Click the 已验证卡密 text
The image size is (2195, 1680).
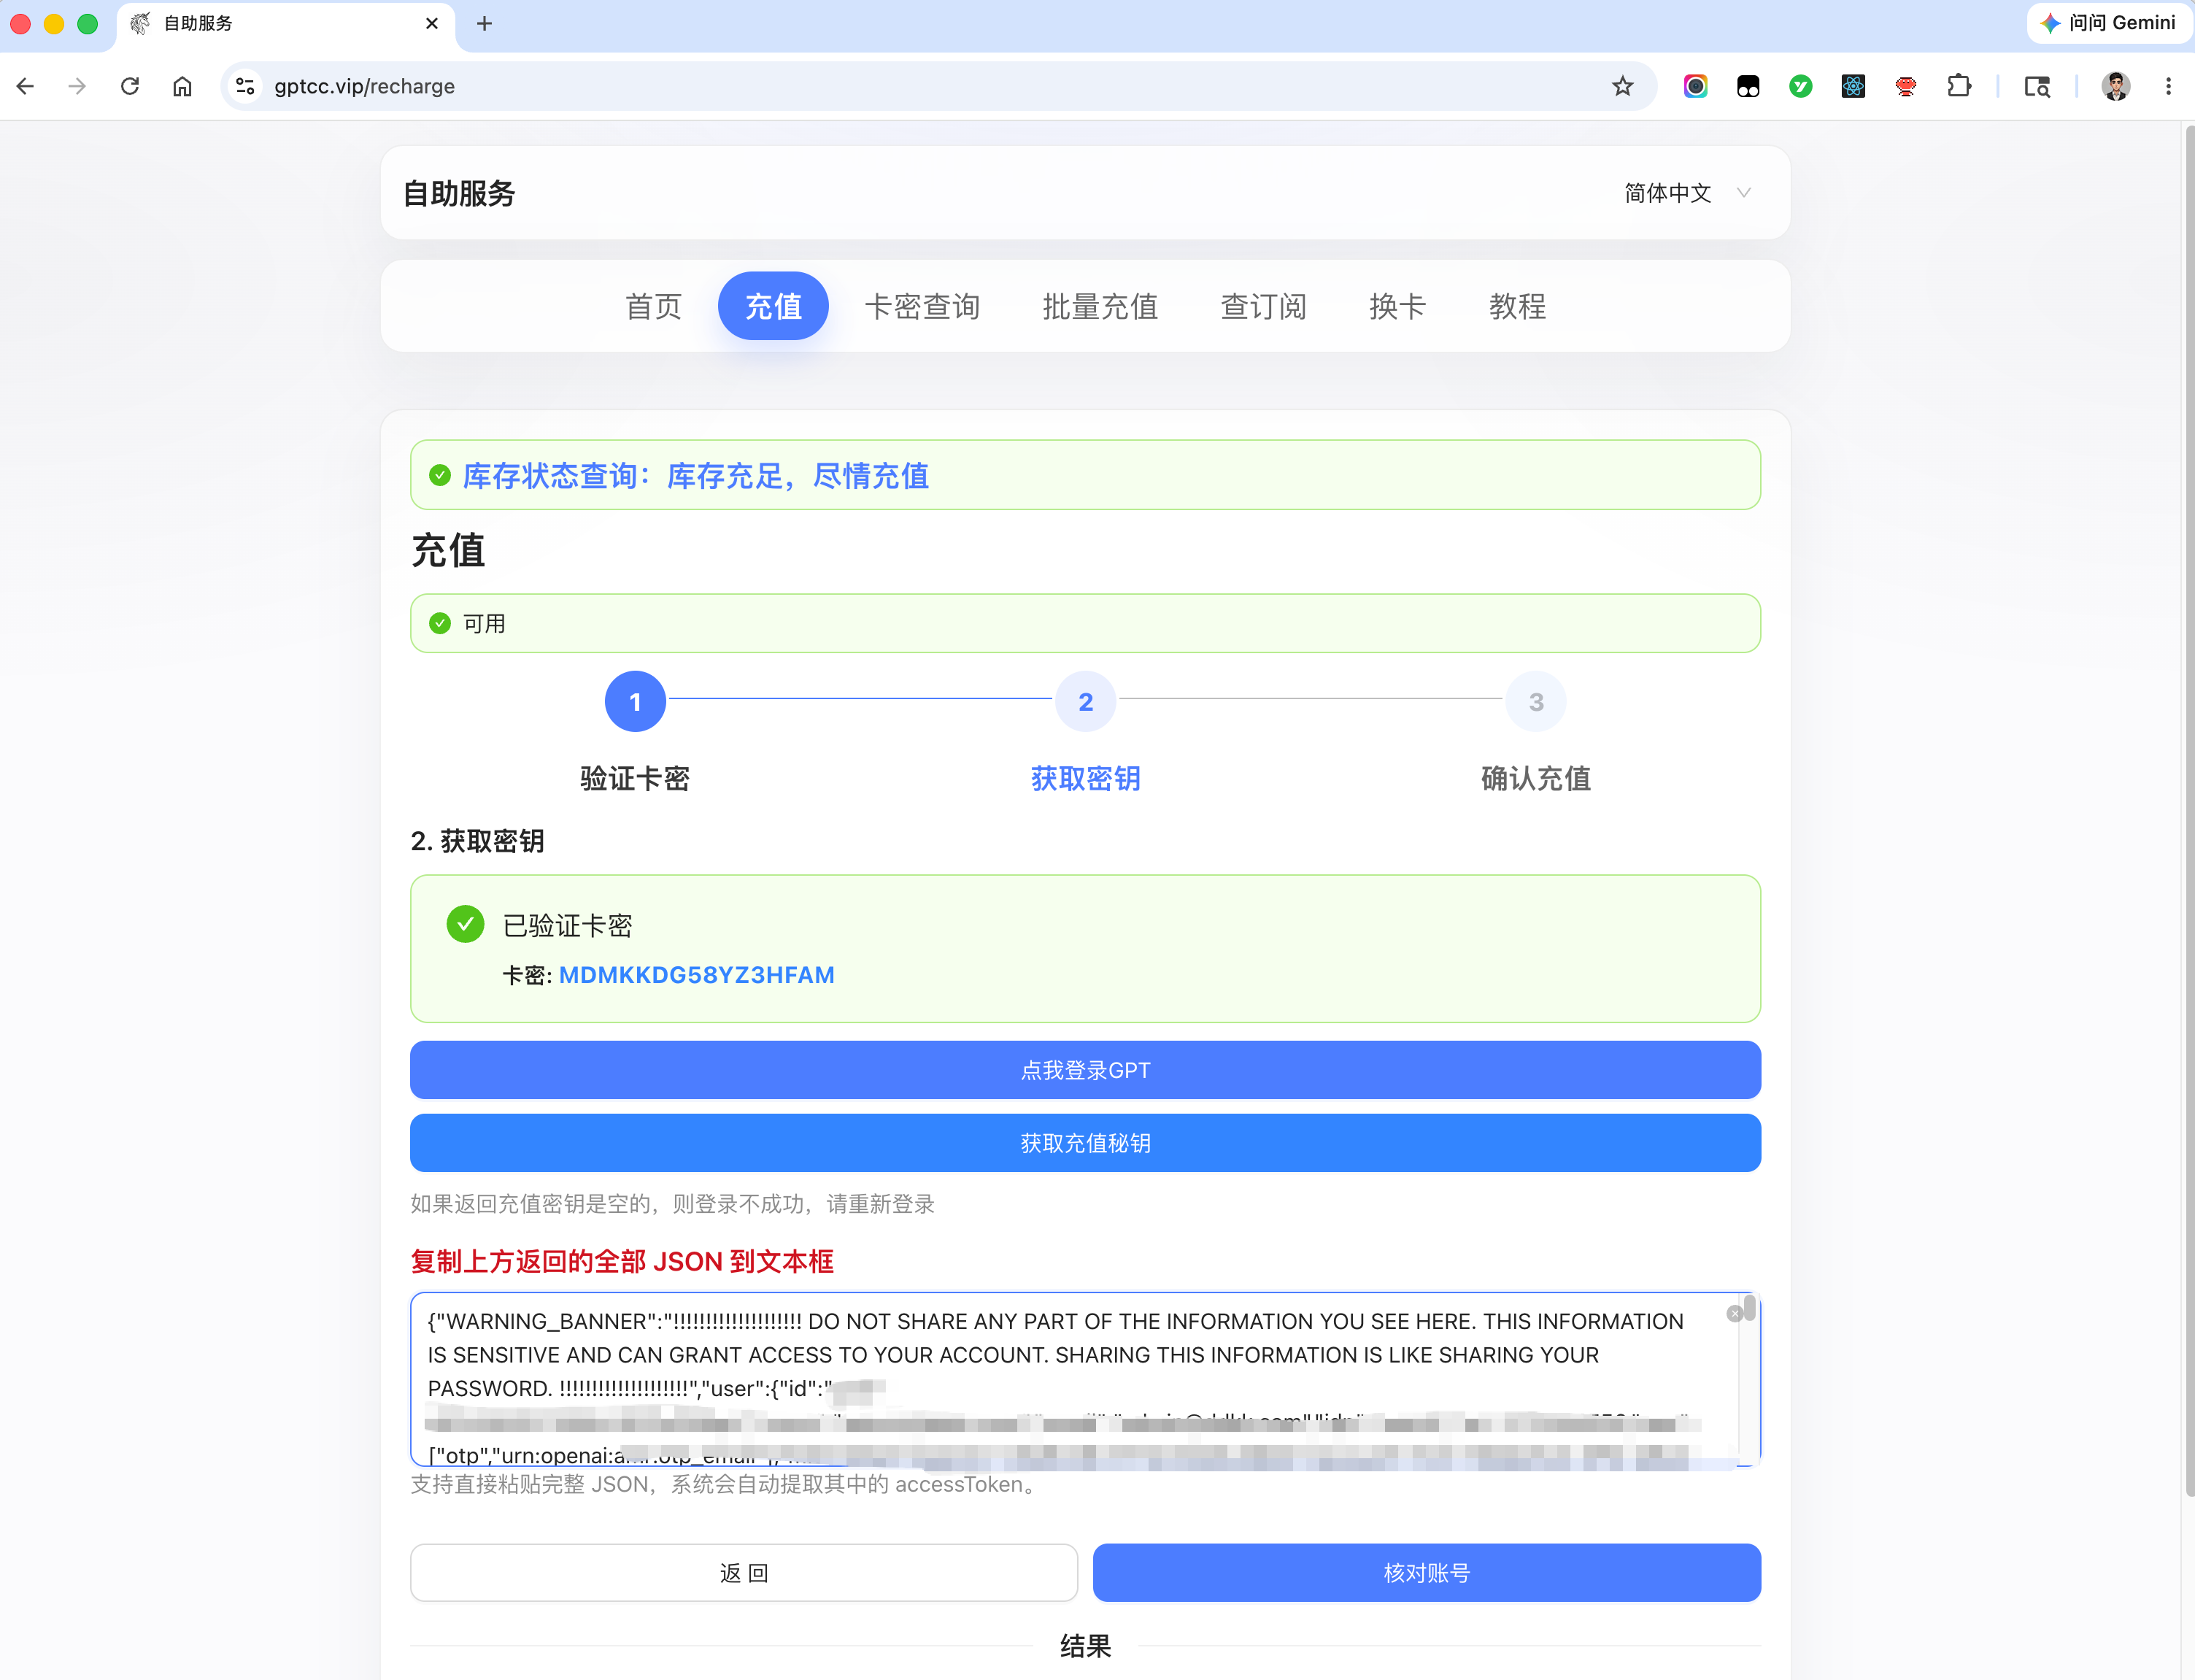567,926
